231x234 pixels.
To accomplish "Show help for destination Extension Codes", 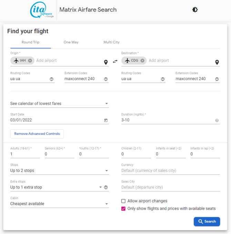I will coord(217,79).
